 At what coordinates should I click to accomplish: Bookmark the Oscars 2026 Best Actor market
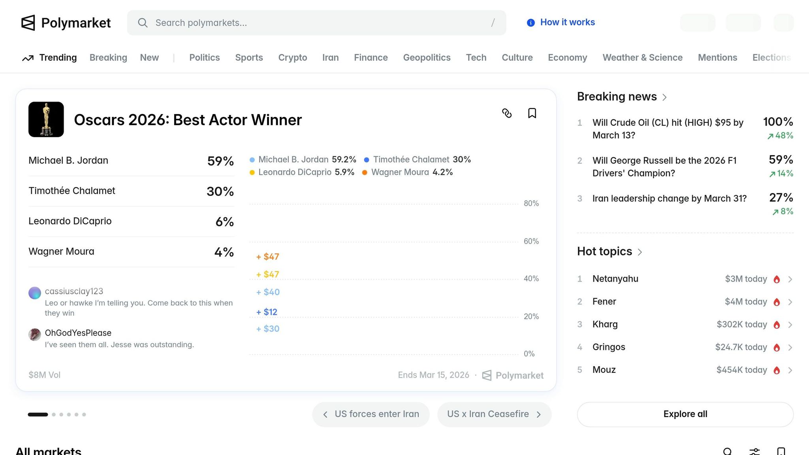click(532, 113)
